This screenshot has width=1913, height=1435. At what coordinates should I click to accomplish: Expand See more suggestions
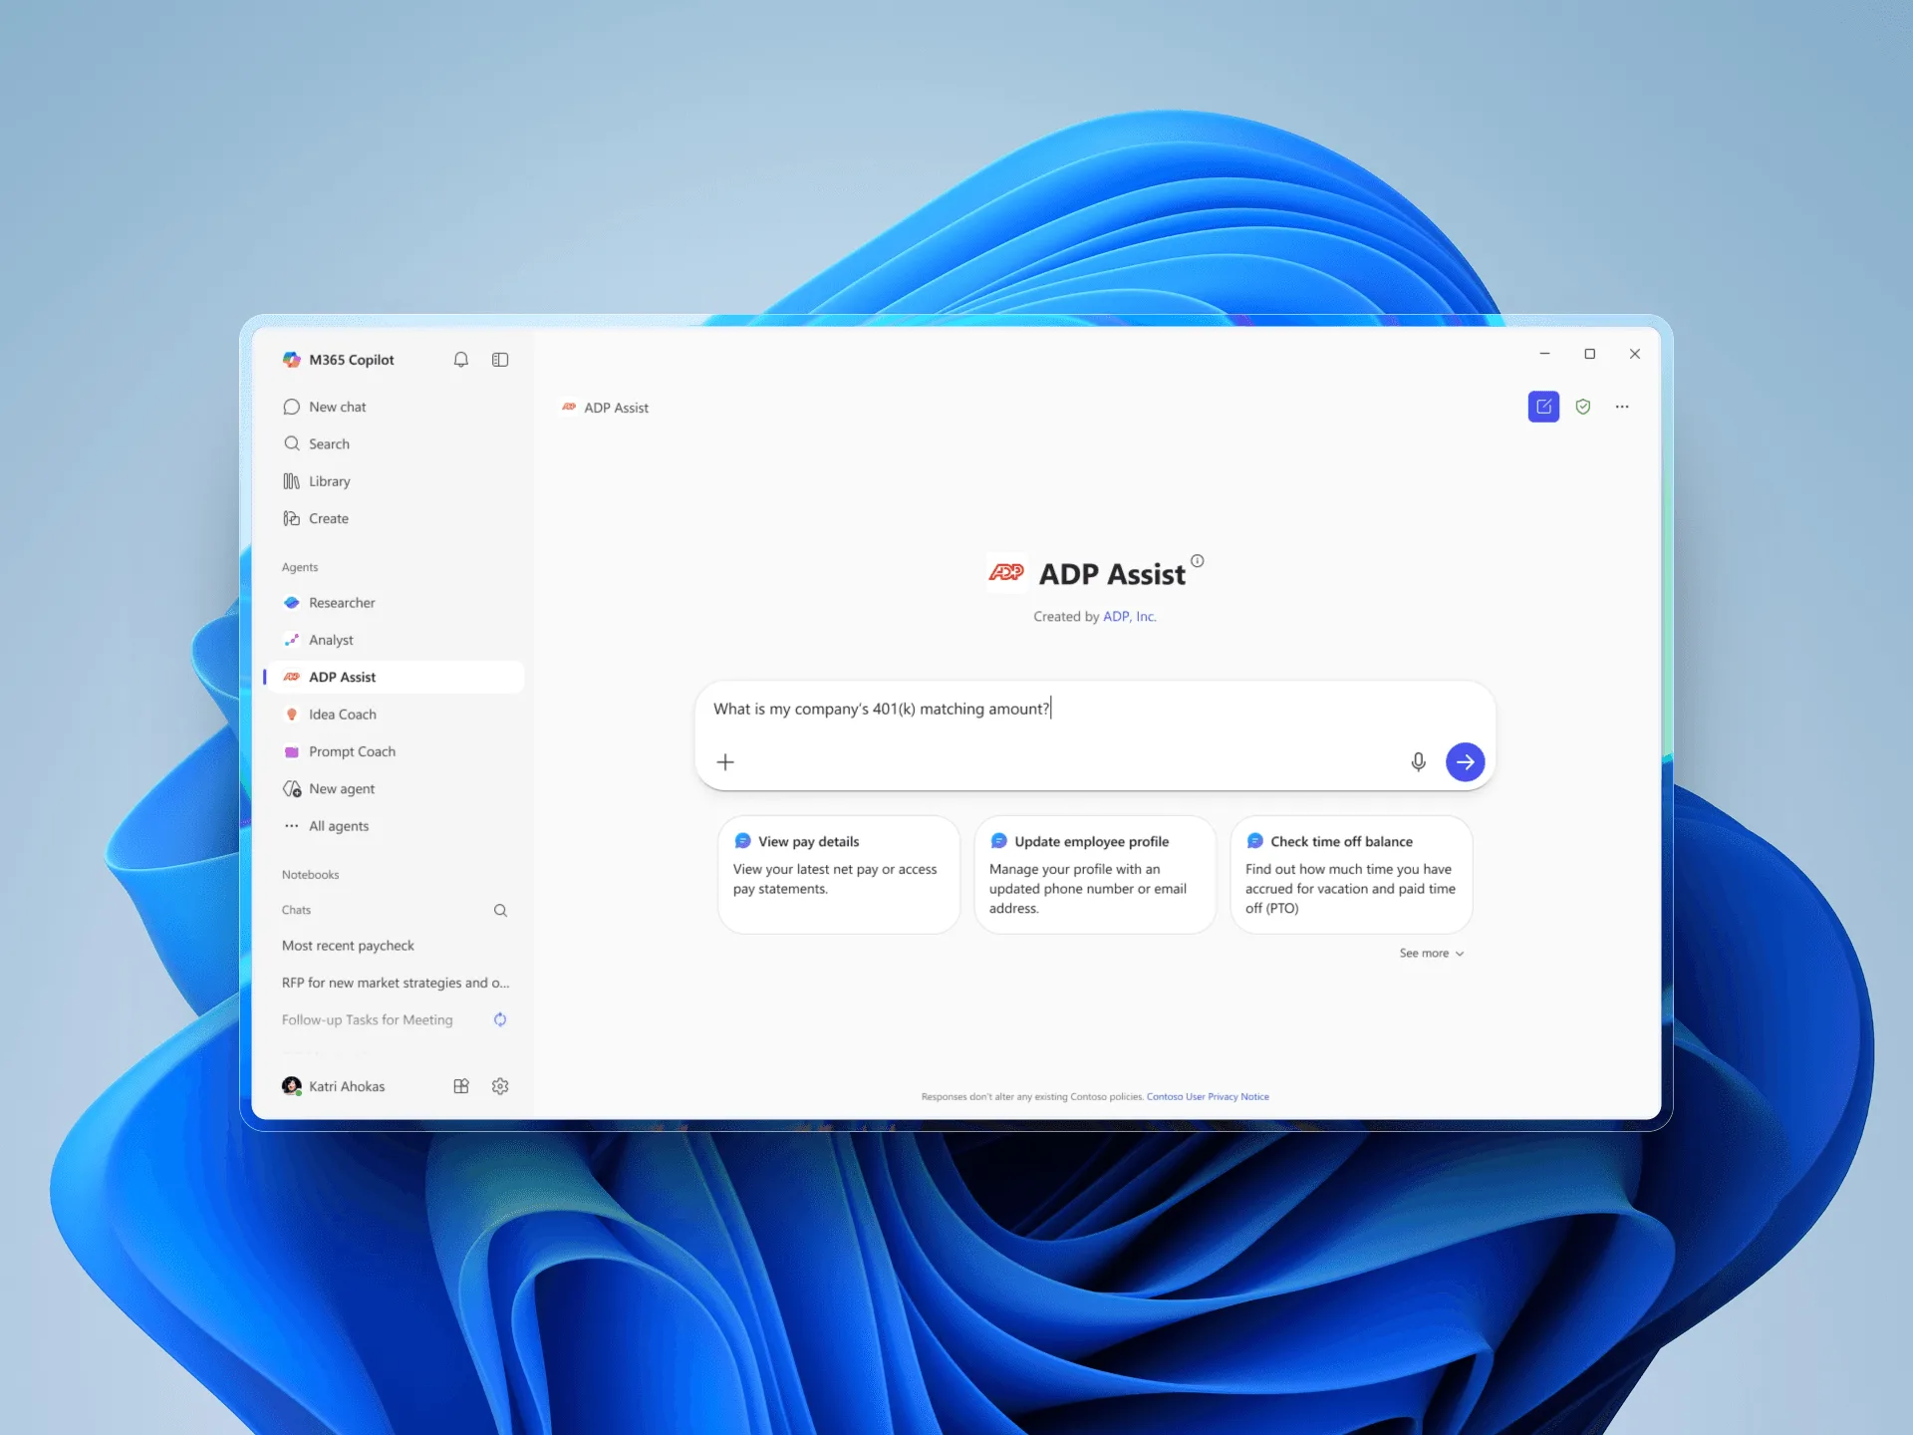(x=1432, y=954)
